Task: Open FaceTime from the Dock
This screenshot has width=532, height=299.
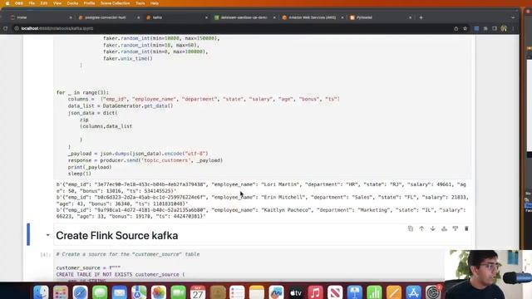Action: click(179, 292)
